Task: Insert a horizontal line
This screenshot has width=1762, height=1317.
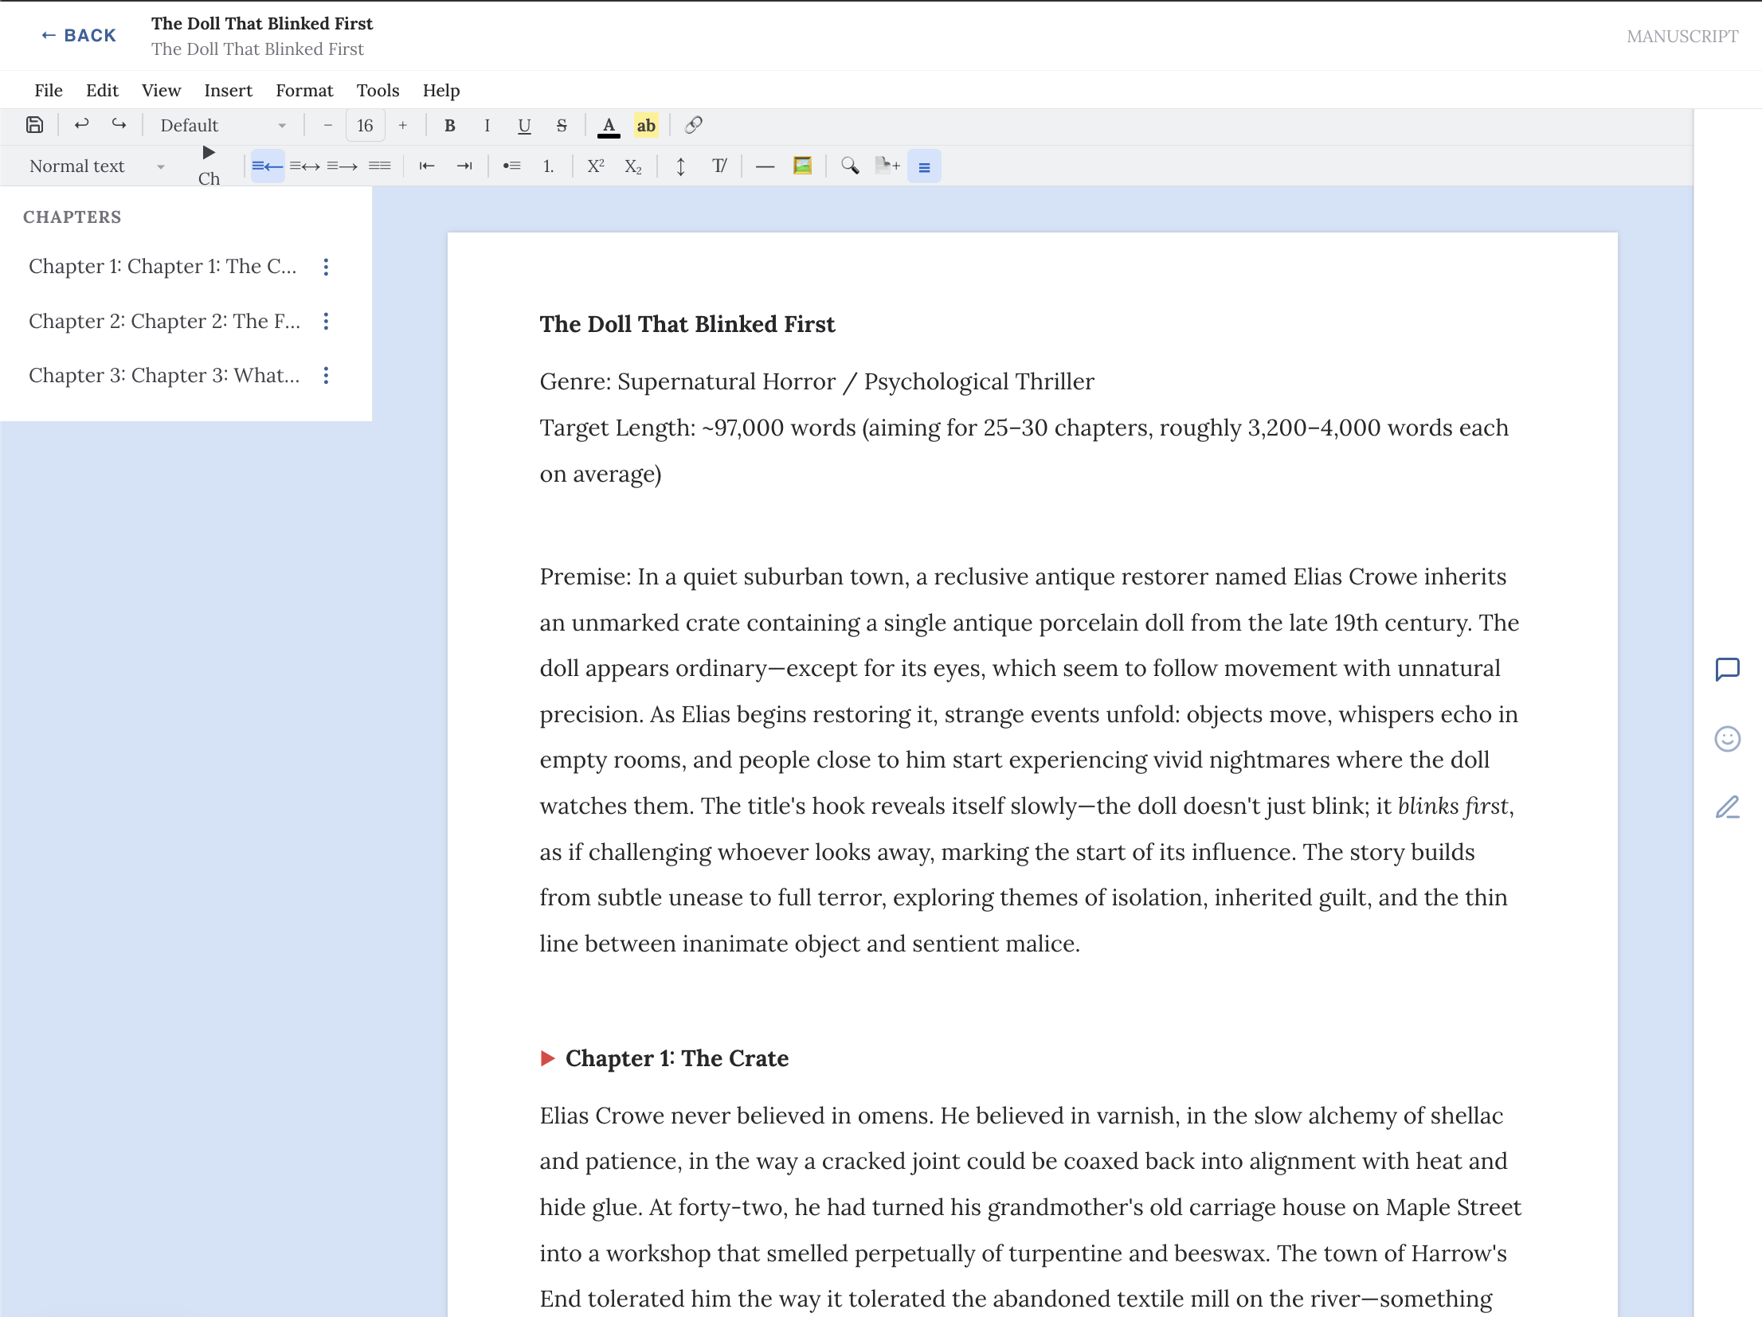Action: pos(764,166)
